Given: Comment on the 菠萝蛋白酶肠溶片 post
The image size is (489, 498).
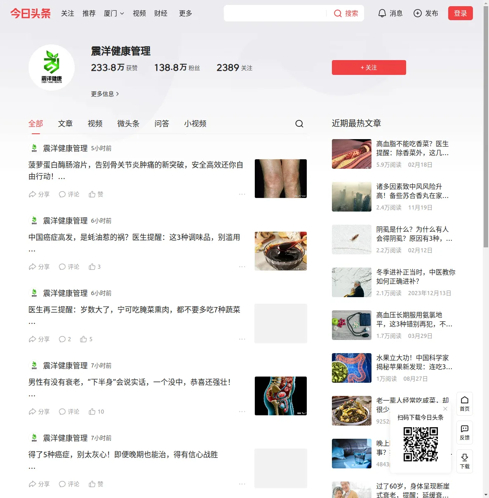Looking at the screenshot, I should (x=69, y=194).
